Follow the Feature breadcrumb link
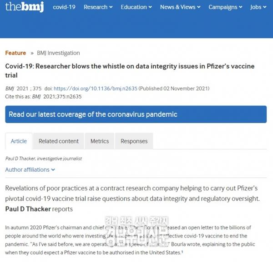This screenshot has width=273, height=262. 15,53
